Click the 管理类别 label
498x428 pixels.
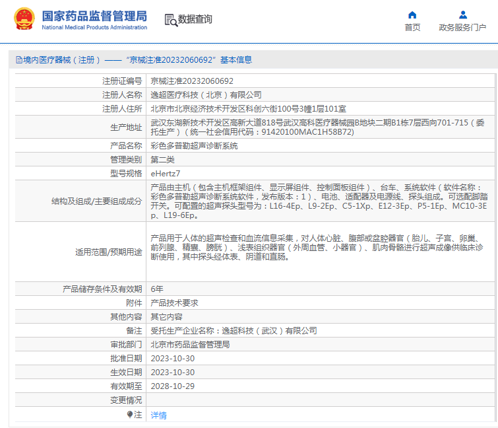126,160
